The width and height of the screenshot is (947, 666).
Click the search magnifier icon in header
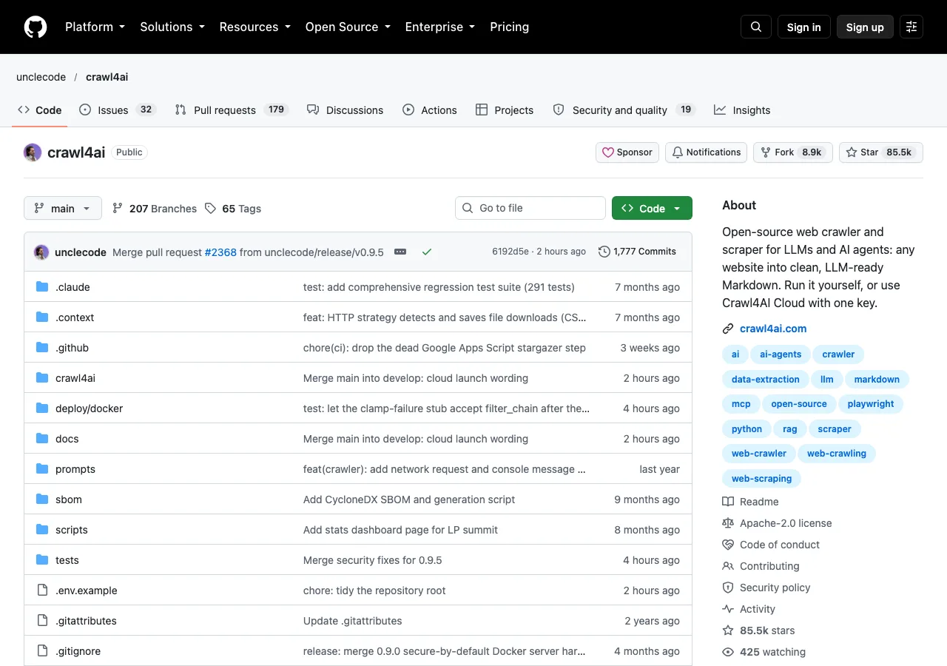click(756, 27)
